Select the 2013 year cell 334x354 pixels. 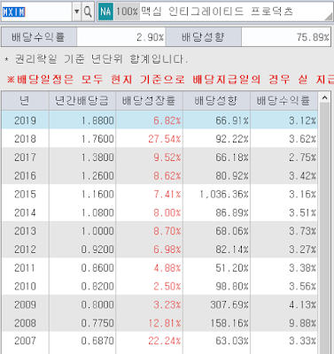[25, 231]
